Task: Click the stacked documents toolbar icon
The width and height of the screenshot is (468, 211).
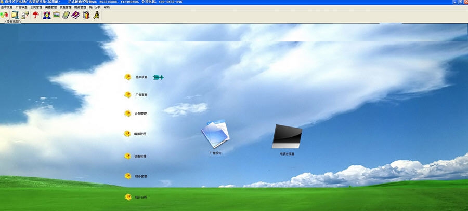Action: (25, 15)
